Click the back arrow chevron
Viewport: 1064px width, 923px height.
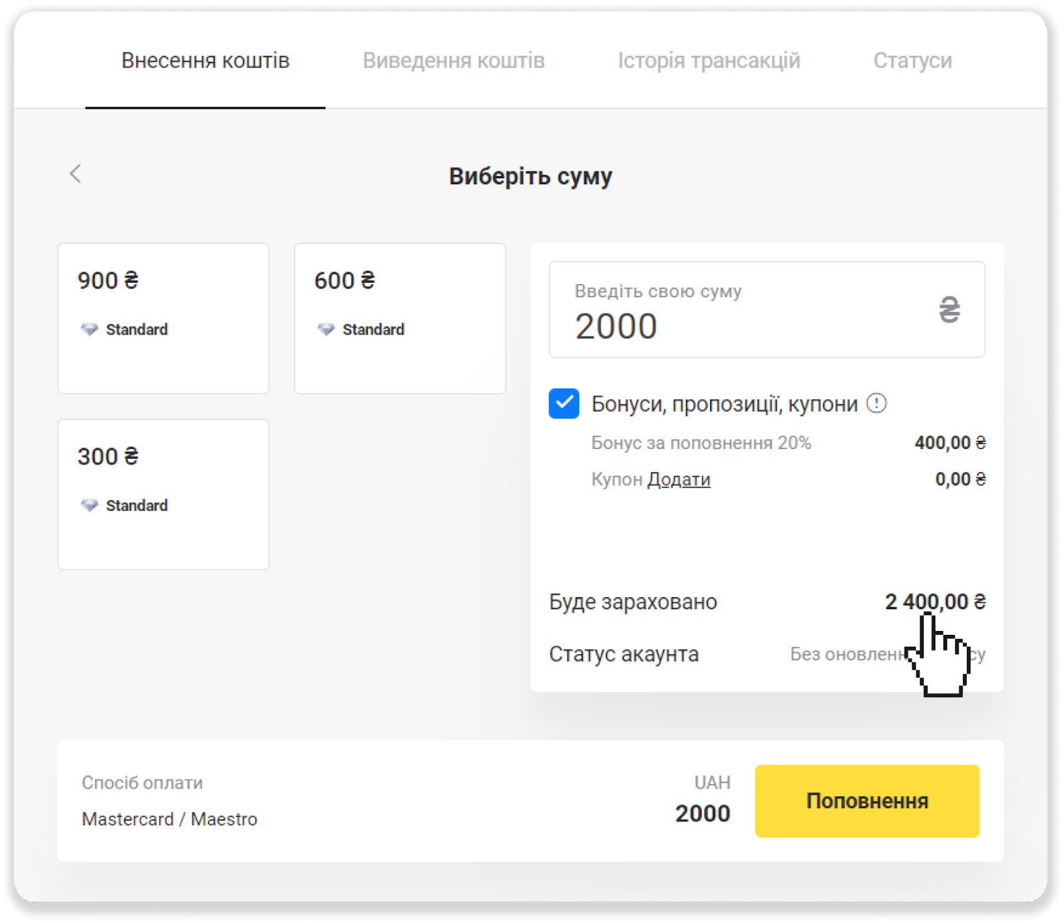(75, 174)
